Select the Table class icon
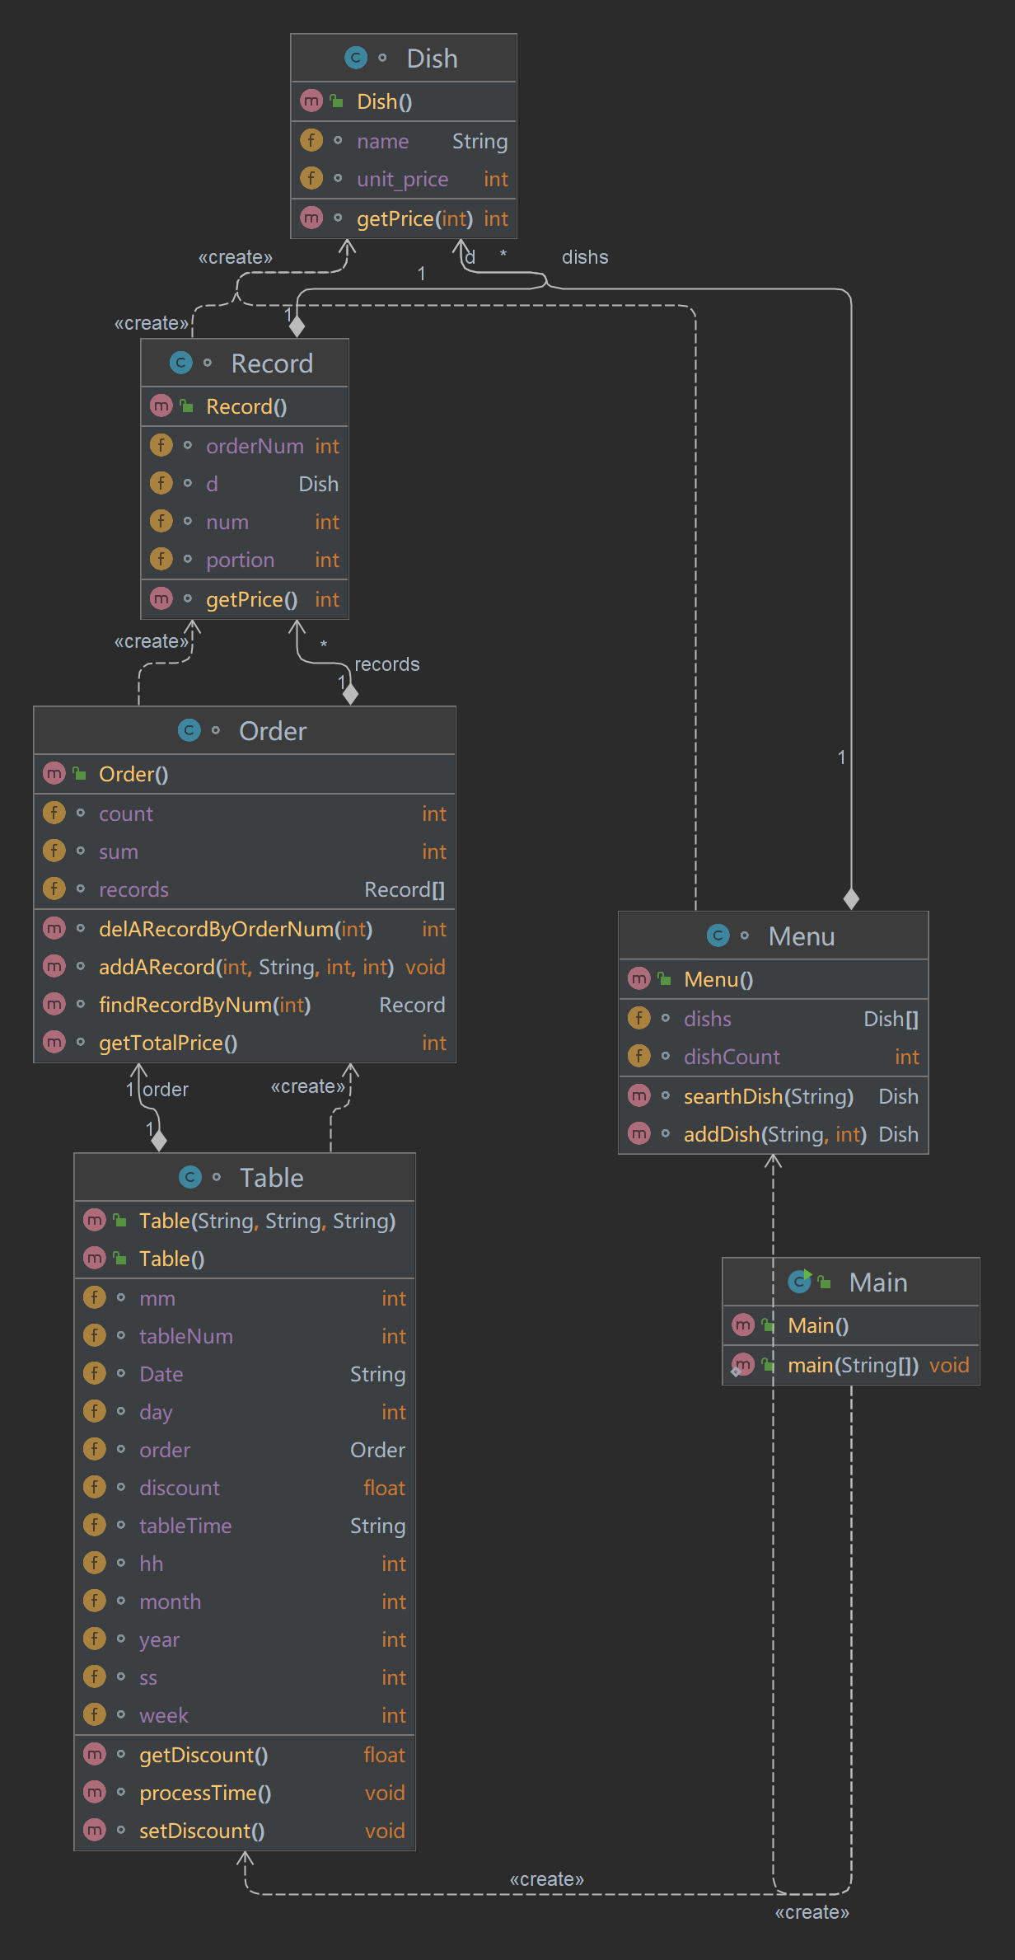The width and height of the screenshot is (1015, 1960). point(190,1177)
